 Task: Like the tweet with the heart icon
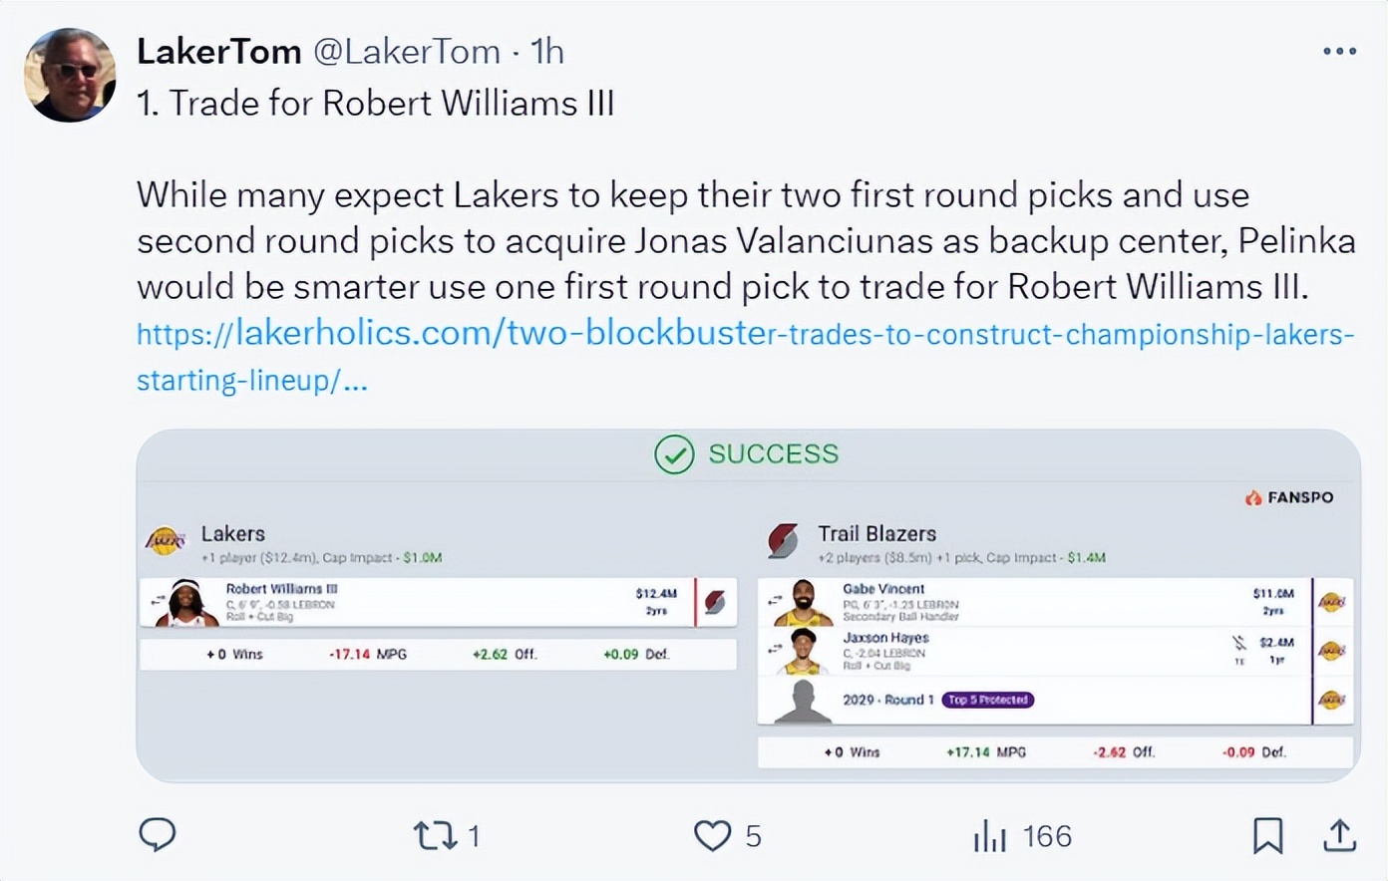pos(712,835)
